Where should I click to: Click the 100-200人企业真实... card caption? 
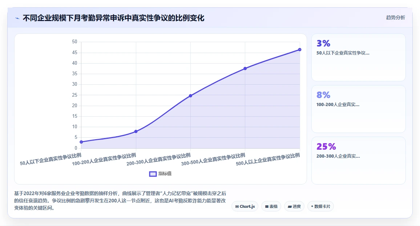[338, 105]
